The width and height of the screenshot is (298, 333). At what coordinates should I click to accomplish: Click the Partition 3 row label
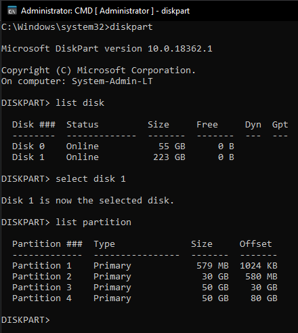[42, 288]
